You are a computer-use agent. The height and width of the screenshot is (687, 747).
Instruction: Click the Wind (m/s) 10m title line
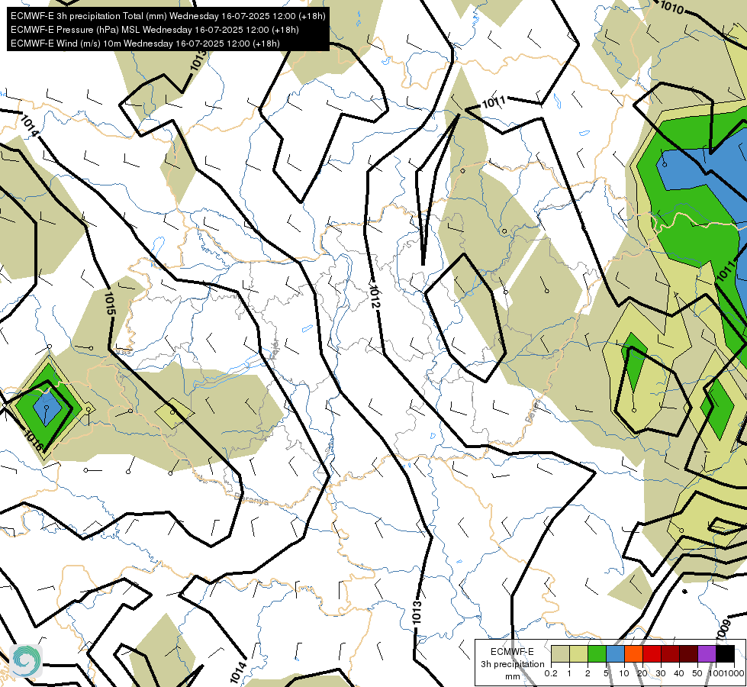tap(145, 44)
